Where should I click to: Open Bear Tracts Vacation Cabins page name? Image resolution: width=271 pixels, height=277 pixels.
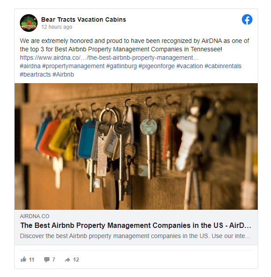point(84,19)
